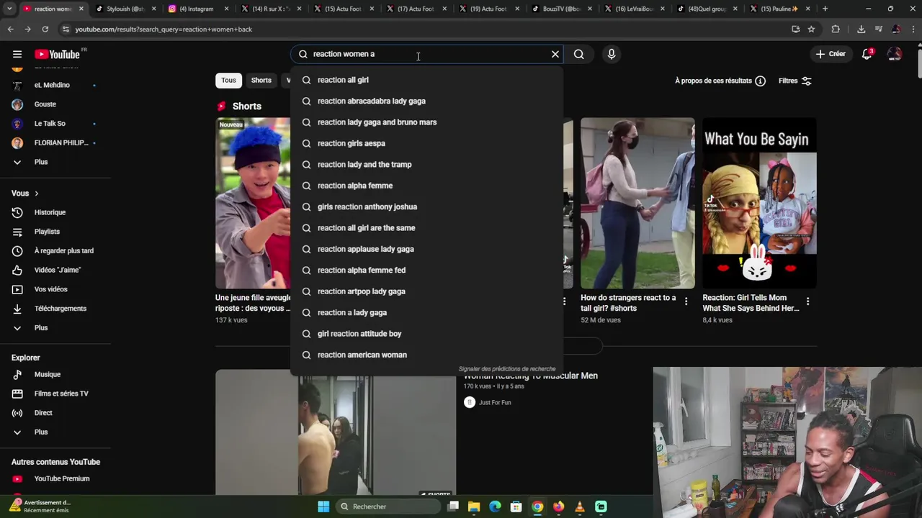Click the Rechercher taskbar search box
This screenshot has height=518, width=922.
pos(388,506)
